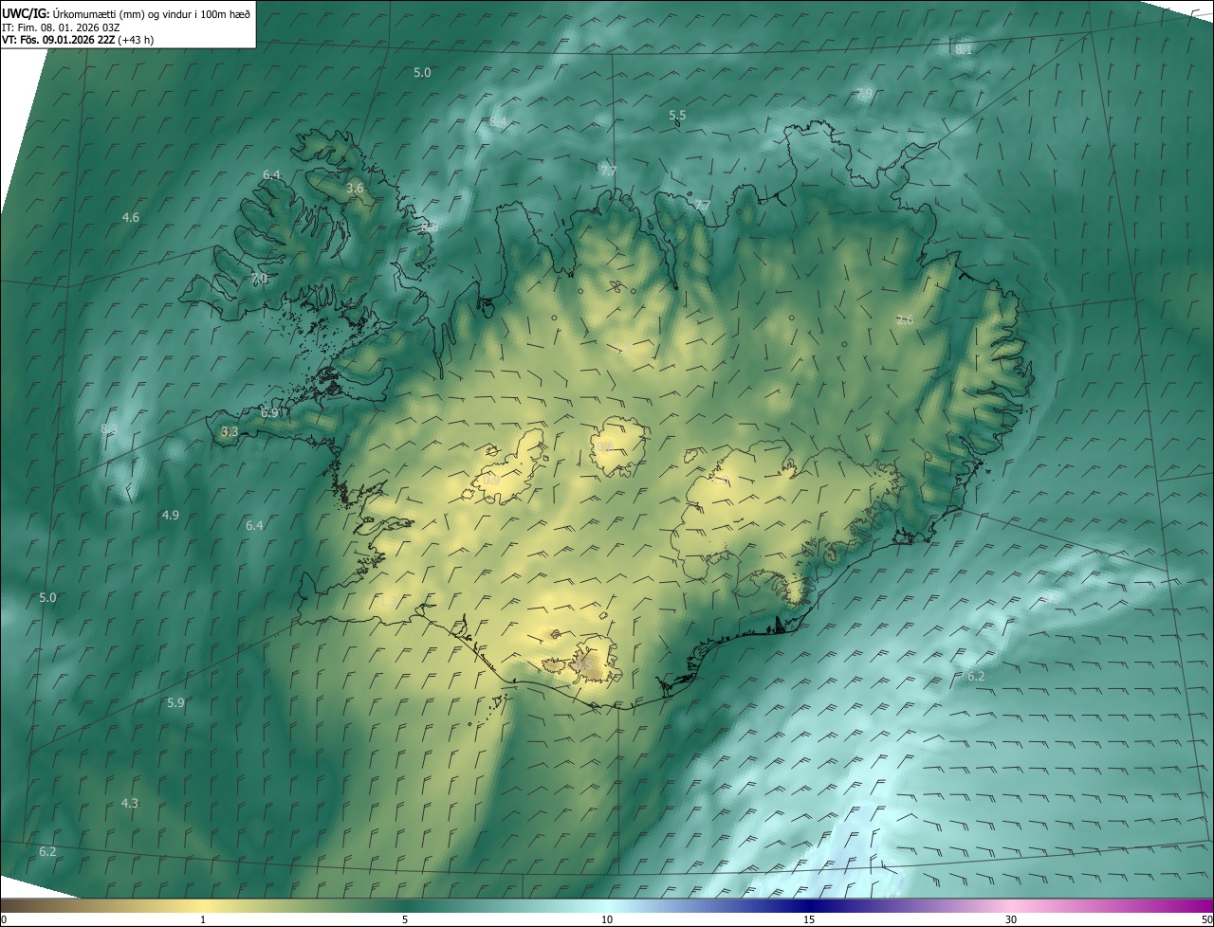The height and width of the screenshot is (927, 1214).
Task: Click the '4.6' value over the ocean
Action: pyautogui.click(x=131, y=217)
